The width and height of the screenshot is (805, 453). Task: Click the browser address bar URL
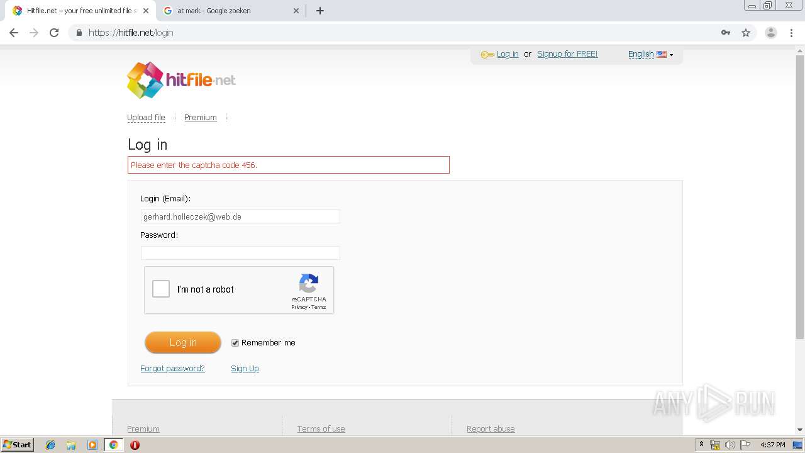(131, 33)
